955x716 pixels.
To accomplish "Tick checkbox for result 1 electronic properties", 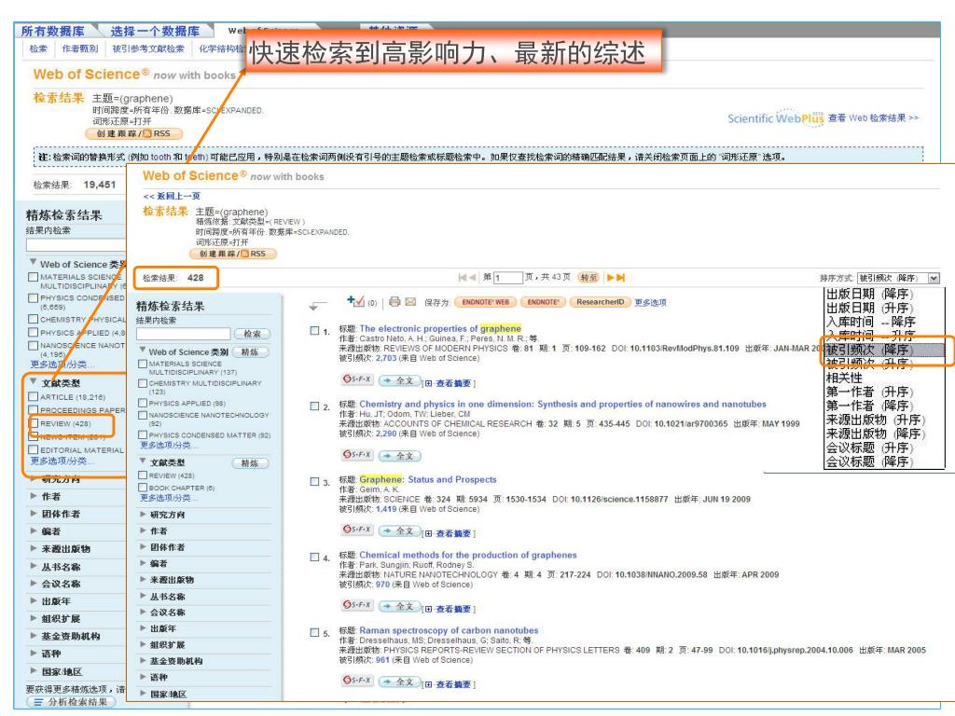I will [314, 331].
